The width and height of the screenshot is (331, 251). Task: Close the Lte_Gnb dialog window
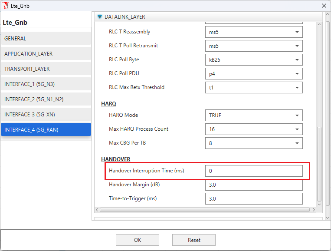click(324, 6)
